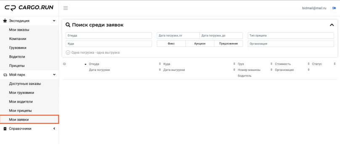This screenshot has width=340, height=158.
Task: Toggle Одна погрузка - одна выгрузка checkbox
Action: (x=68, y=52)
